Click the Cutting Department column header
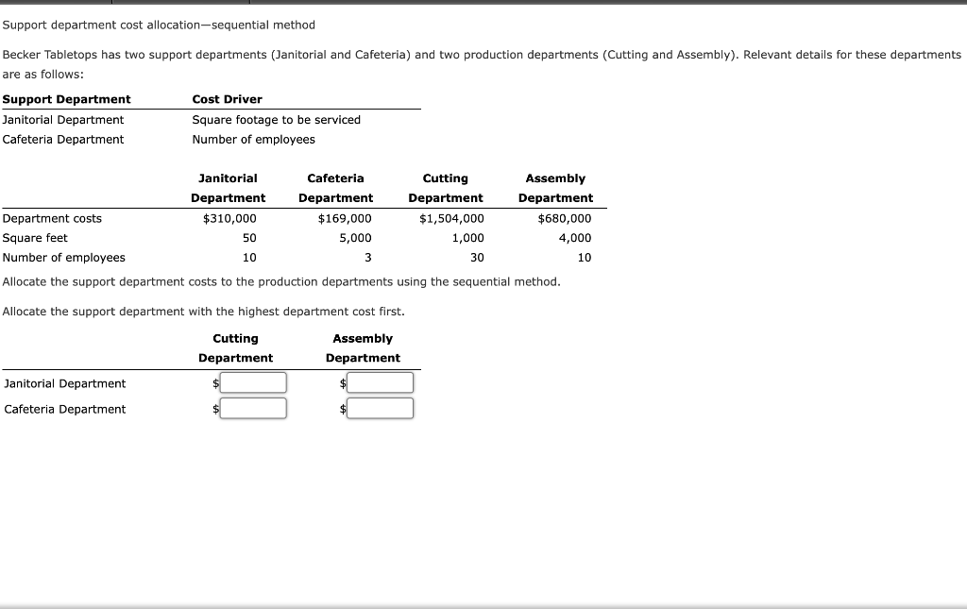The image size is (967, 609). click(445, 187)
